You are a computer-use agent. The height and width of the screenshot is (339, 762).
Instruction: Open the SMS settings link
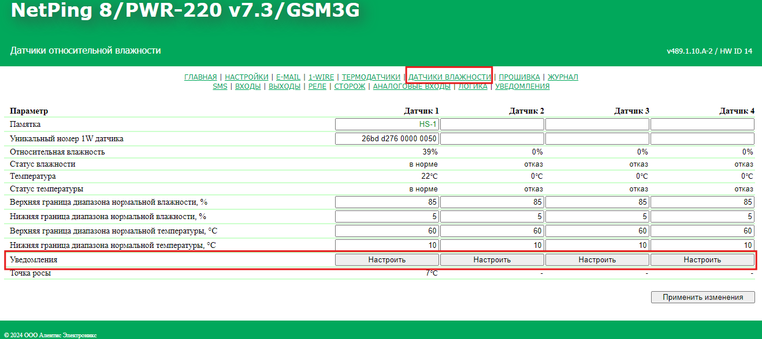pos(220,86)
